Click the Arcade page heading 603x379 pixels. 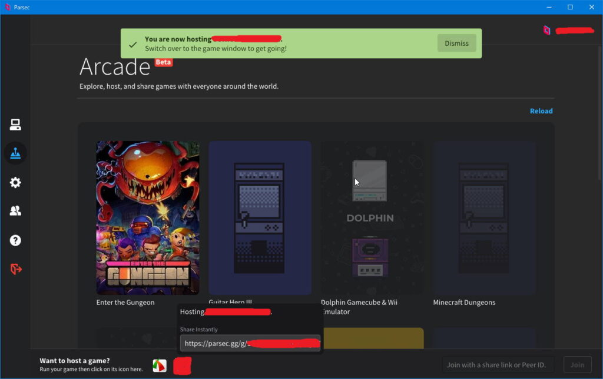pos(115,67)
